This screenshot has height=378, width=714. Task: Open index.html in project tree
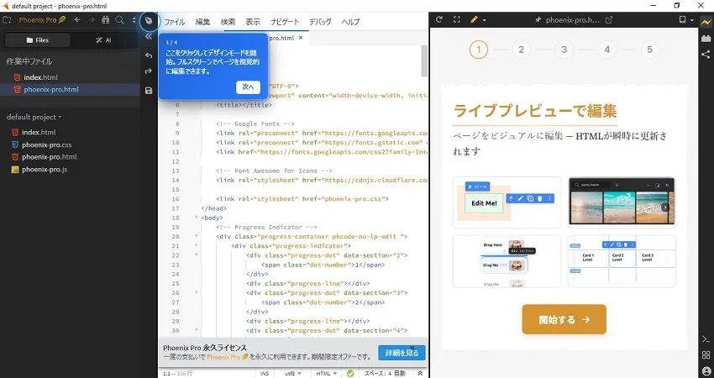[39, 133]
